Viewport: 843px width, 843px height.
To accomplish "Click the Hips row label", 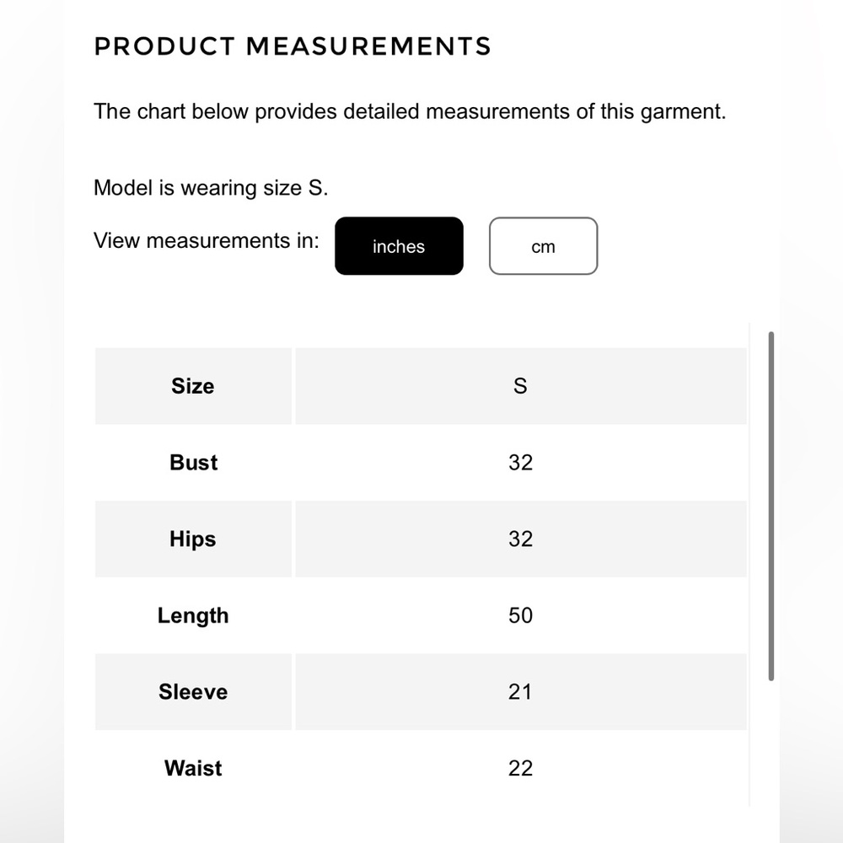I will 193,539.
